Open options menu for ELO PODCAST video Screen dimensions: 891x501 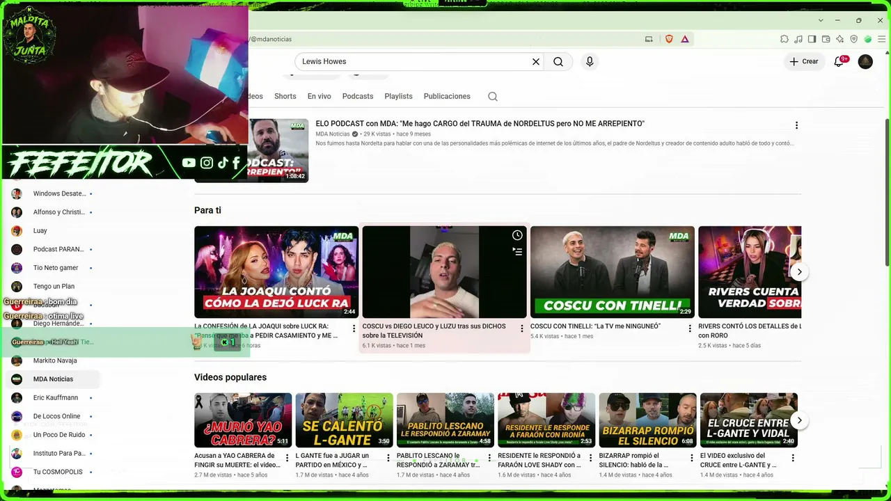796,125
